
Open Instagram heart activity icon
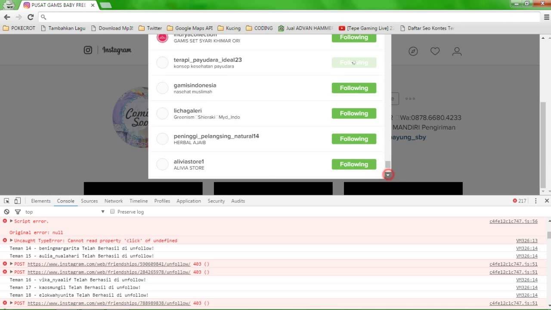pos(435,51)
